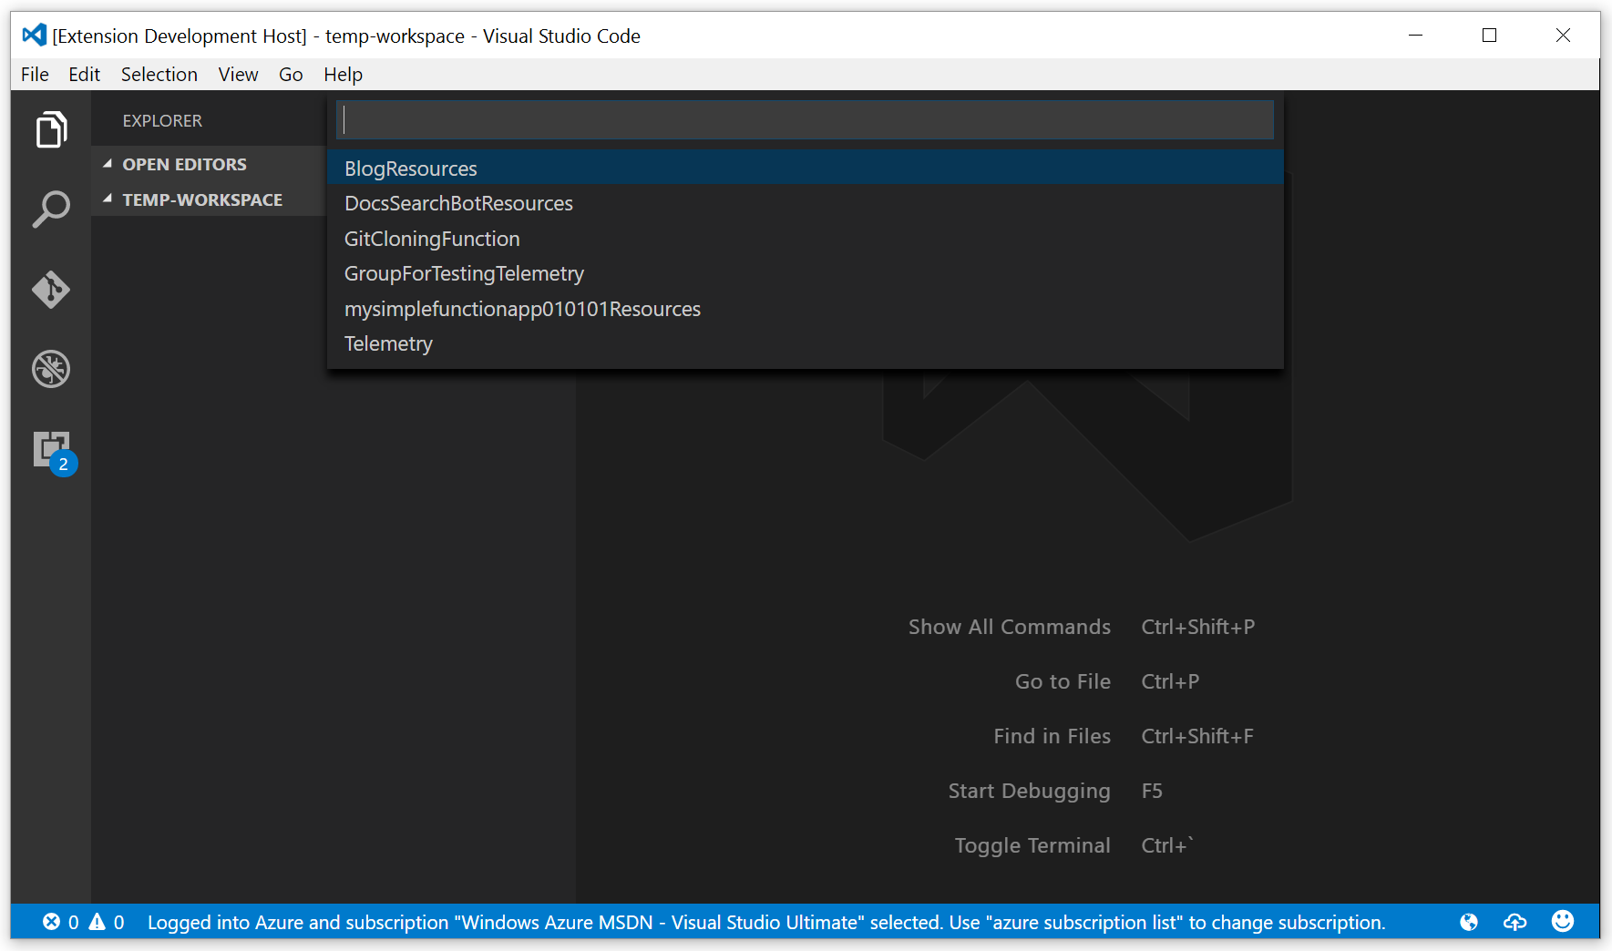Select BlogResources from the list
Viewport: 1612px width, 951px height.
click(806, 169)
